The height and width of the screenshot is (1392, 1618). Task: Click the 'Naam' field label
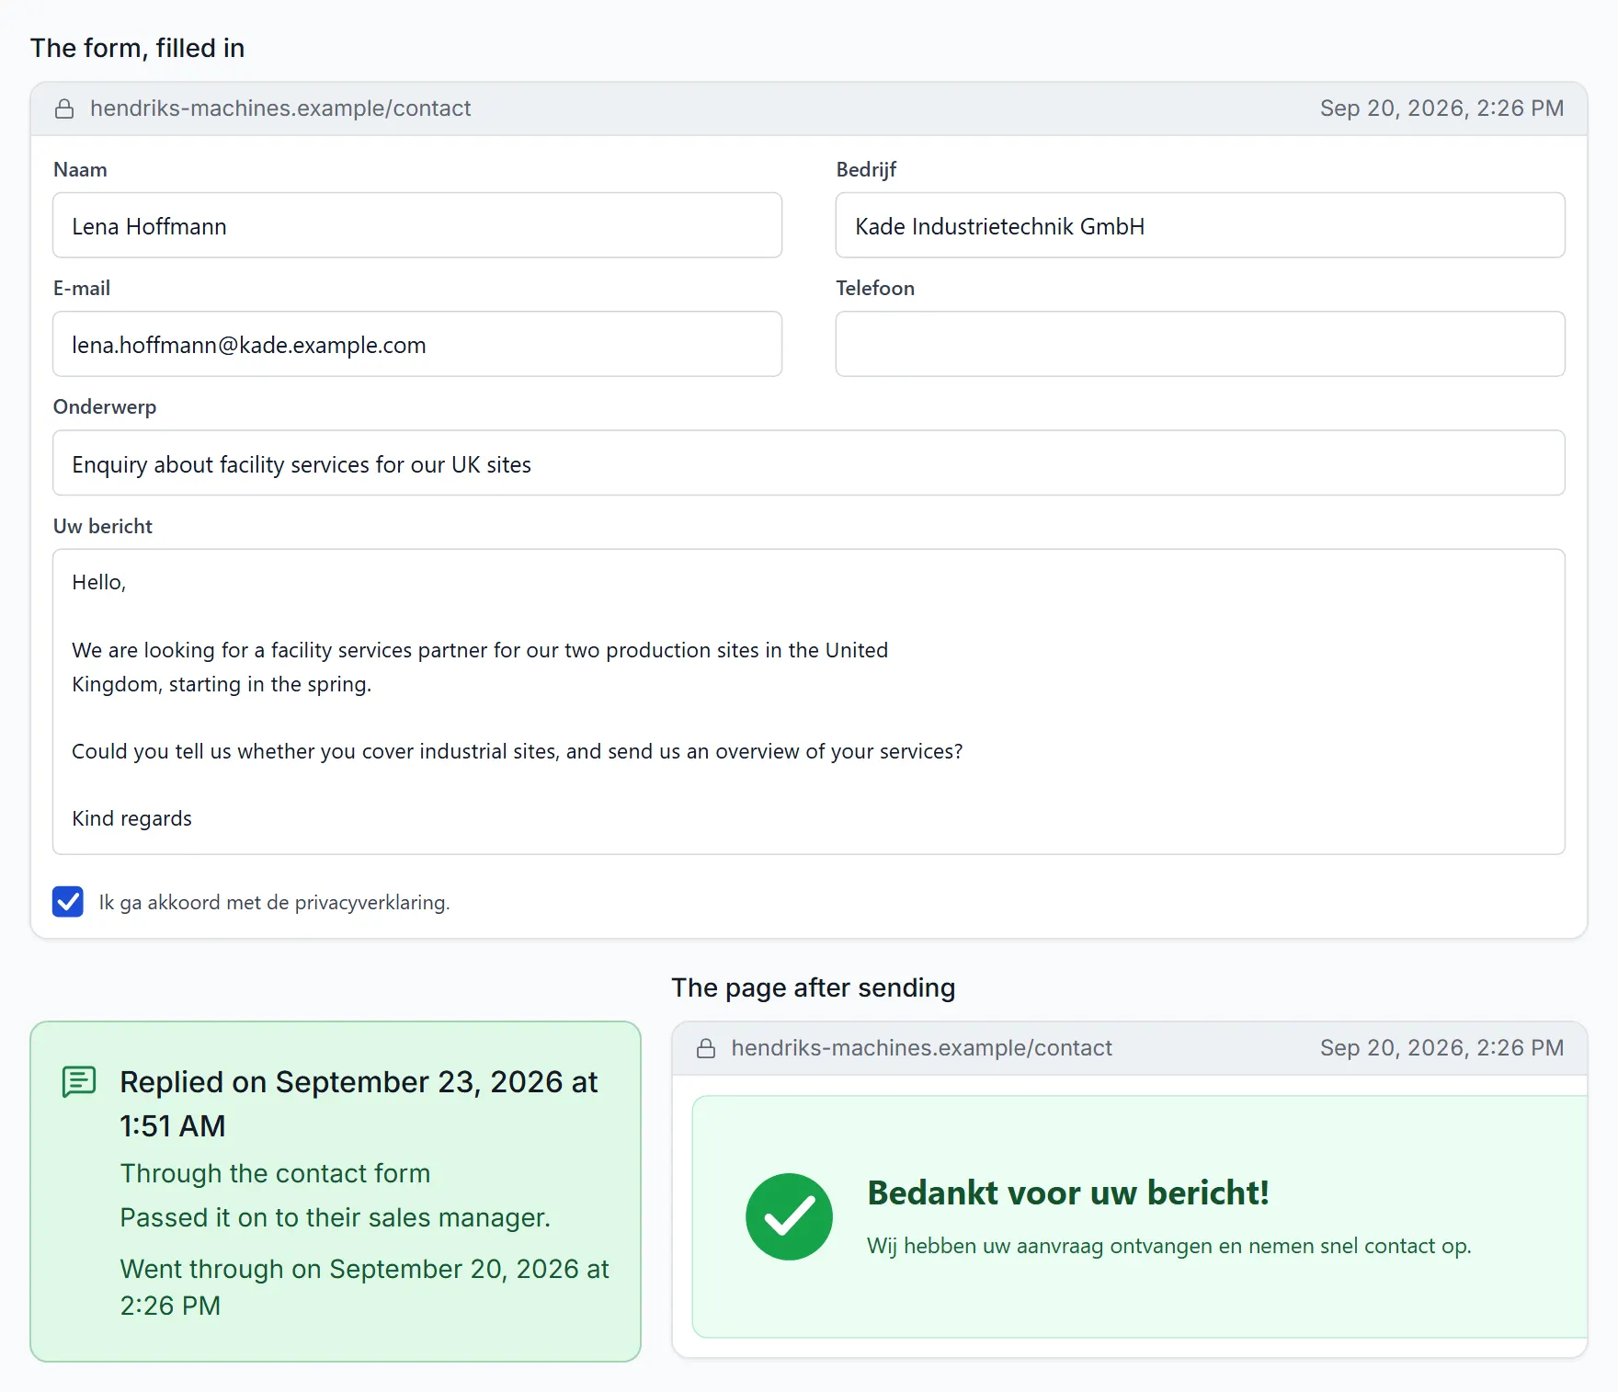[80, 169]
